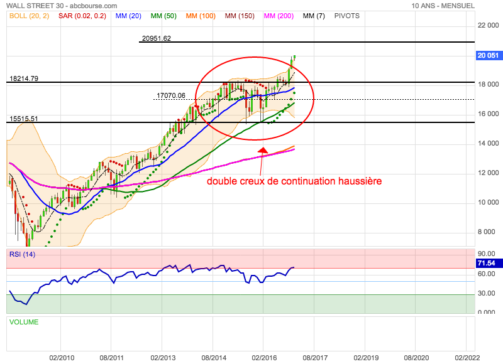The image size is (503, 364).
Task: Click the 30.00 RSI axis value
Action: point(486,293)
